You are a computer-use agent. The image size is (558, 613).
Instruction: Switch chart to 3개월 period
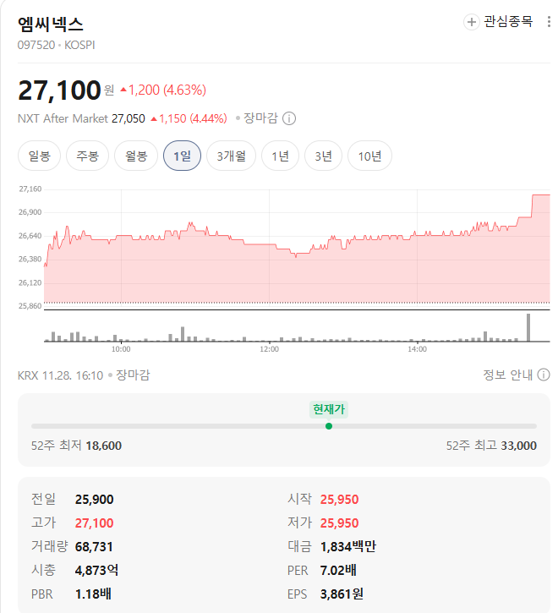(x=231, y=156)
